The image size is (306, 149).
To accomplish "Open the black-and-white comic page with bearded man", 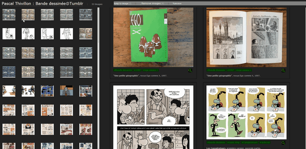I will pyautogui.click(x=153, y=117).
